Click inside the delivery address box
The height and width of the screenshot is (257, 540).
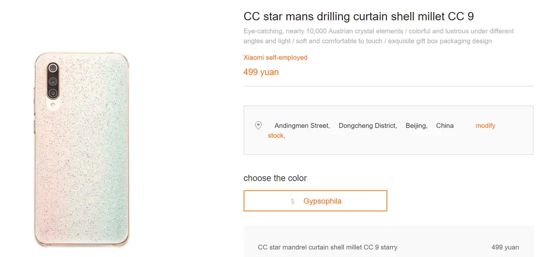coord(388,130)
